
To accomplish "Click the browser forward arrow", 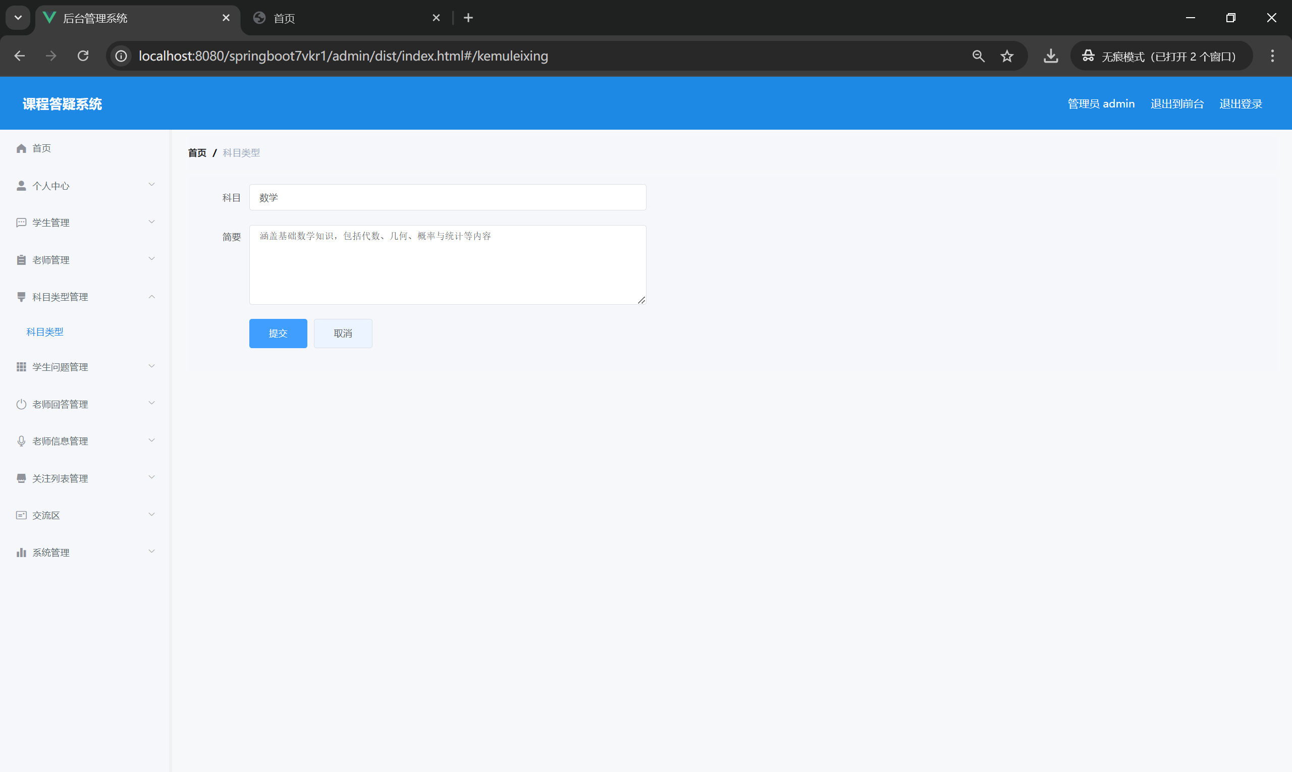I will (x=51, y=56).
